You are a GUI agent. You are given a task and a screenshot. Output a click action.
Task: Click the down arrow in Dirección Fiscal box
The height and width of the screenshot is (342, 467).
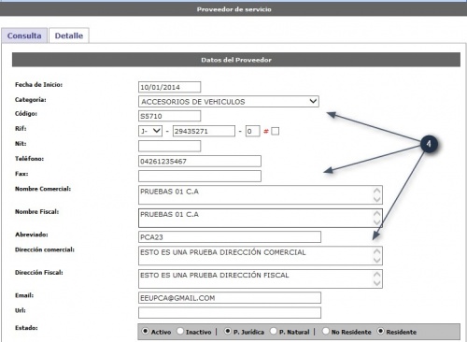(x=377, y=283)
